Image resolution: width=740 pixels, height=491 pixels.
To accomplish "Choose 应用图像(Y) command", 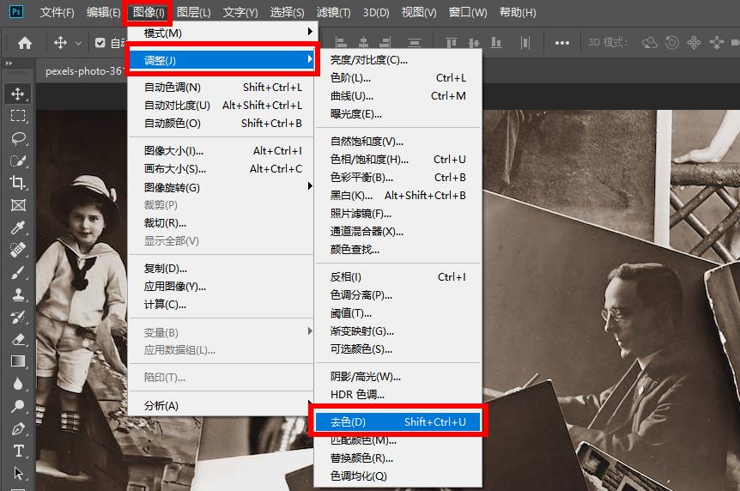I will 222,286.
